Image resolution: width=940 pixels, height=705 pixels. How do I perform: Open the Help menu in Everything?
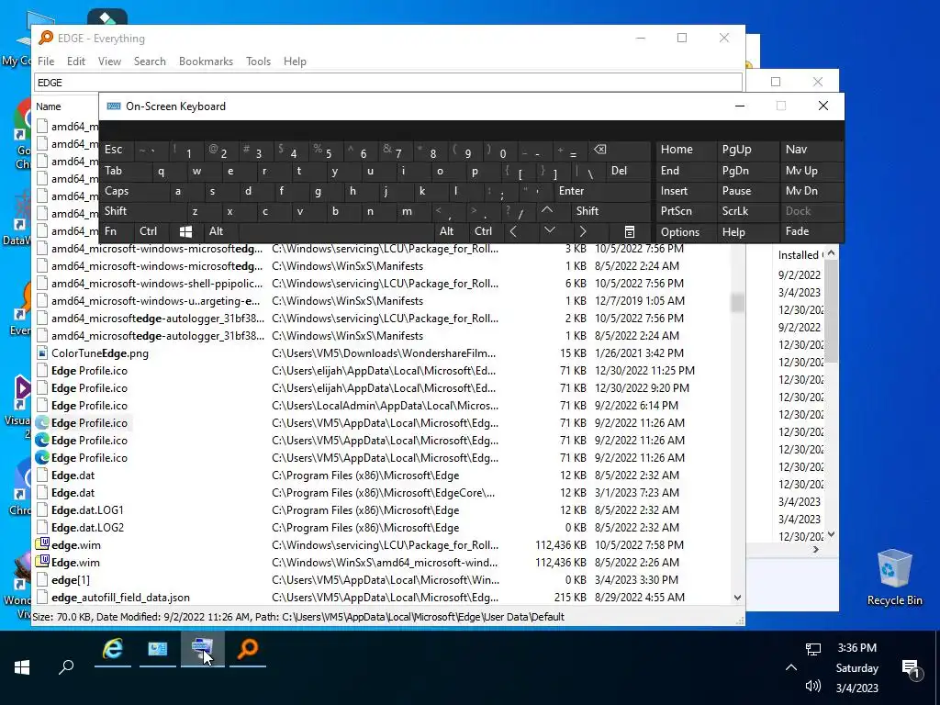click(295, 62)
